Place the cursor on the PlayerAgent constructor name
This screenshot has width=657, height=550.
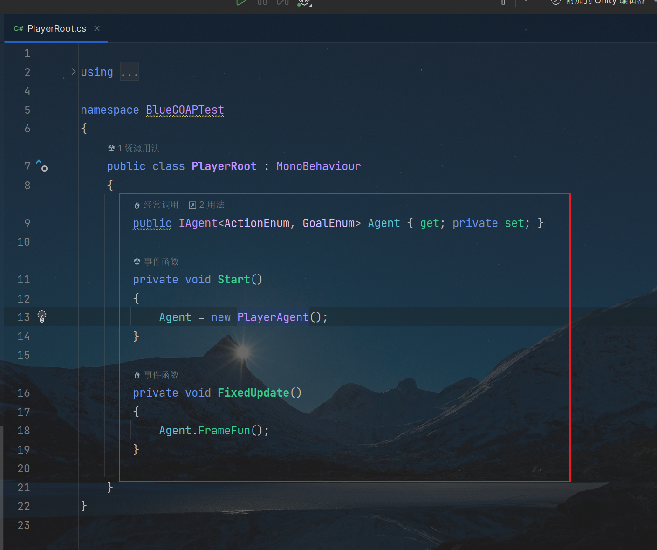[273, 317]
